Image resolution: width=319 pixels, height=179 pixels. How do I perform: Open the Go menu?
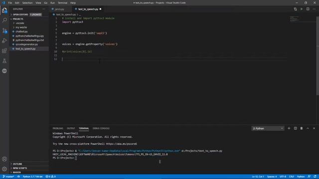45,3
